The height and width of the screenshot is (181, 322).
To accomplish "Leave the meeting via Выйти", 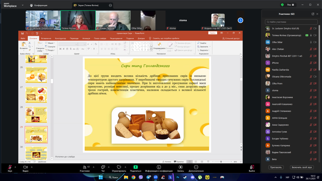I will (252, 167).
